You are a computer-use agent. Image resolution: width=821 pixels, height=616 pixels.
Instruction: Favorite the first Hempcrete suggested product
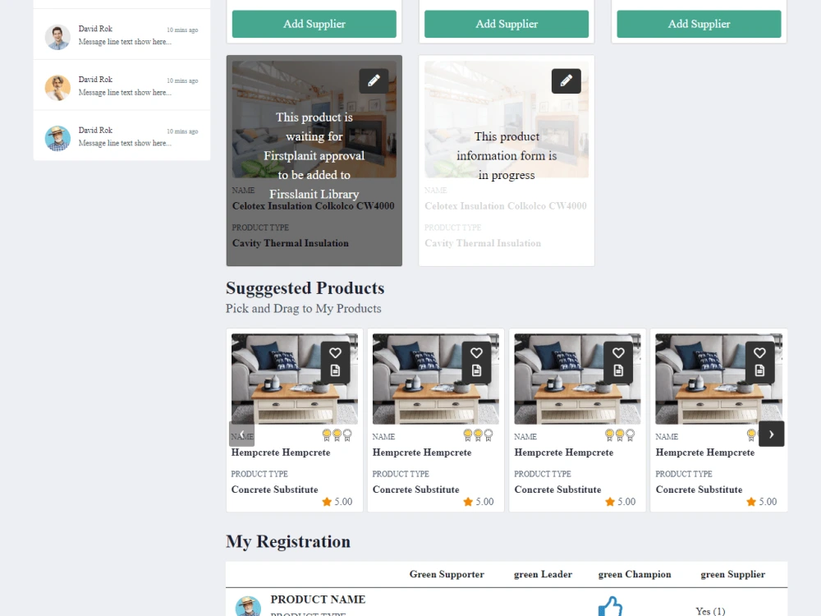click(x=335, y=353)
